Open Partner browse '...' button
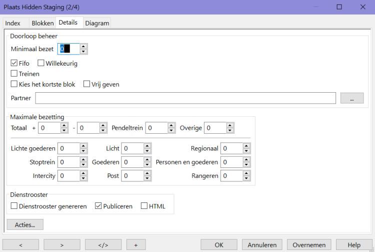Screen dimensions: 375x252 pyautogui.click(x=351, y=98)
